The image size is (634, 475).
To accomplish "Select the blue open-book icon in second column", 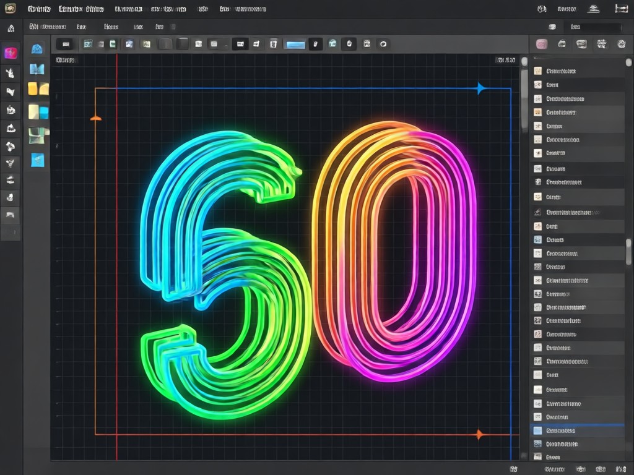I will click(37, 69).
